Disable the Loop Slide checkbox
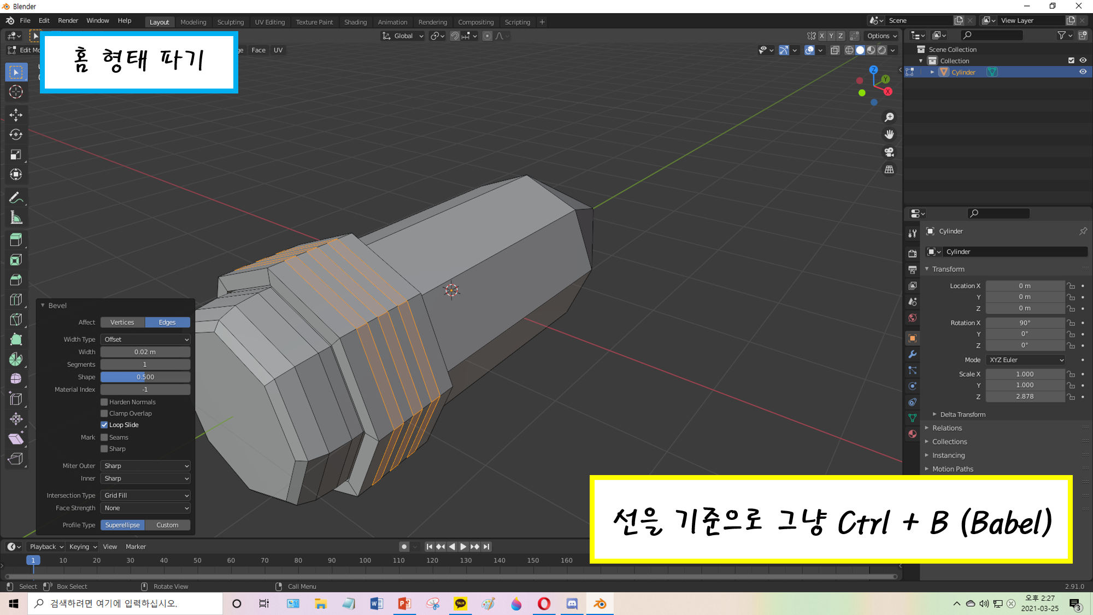1093x615 pixels. click(x=104, y=425)
